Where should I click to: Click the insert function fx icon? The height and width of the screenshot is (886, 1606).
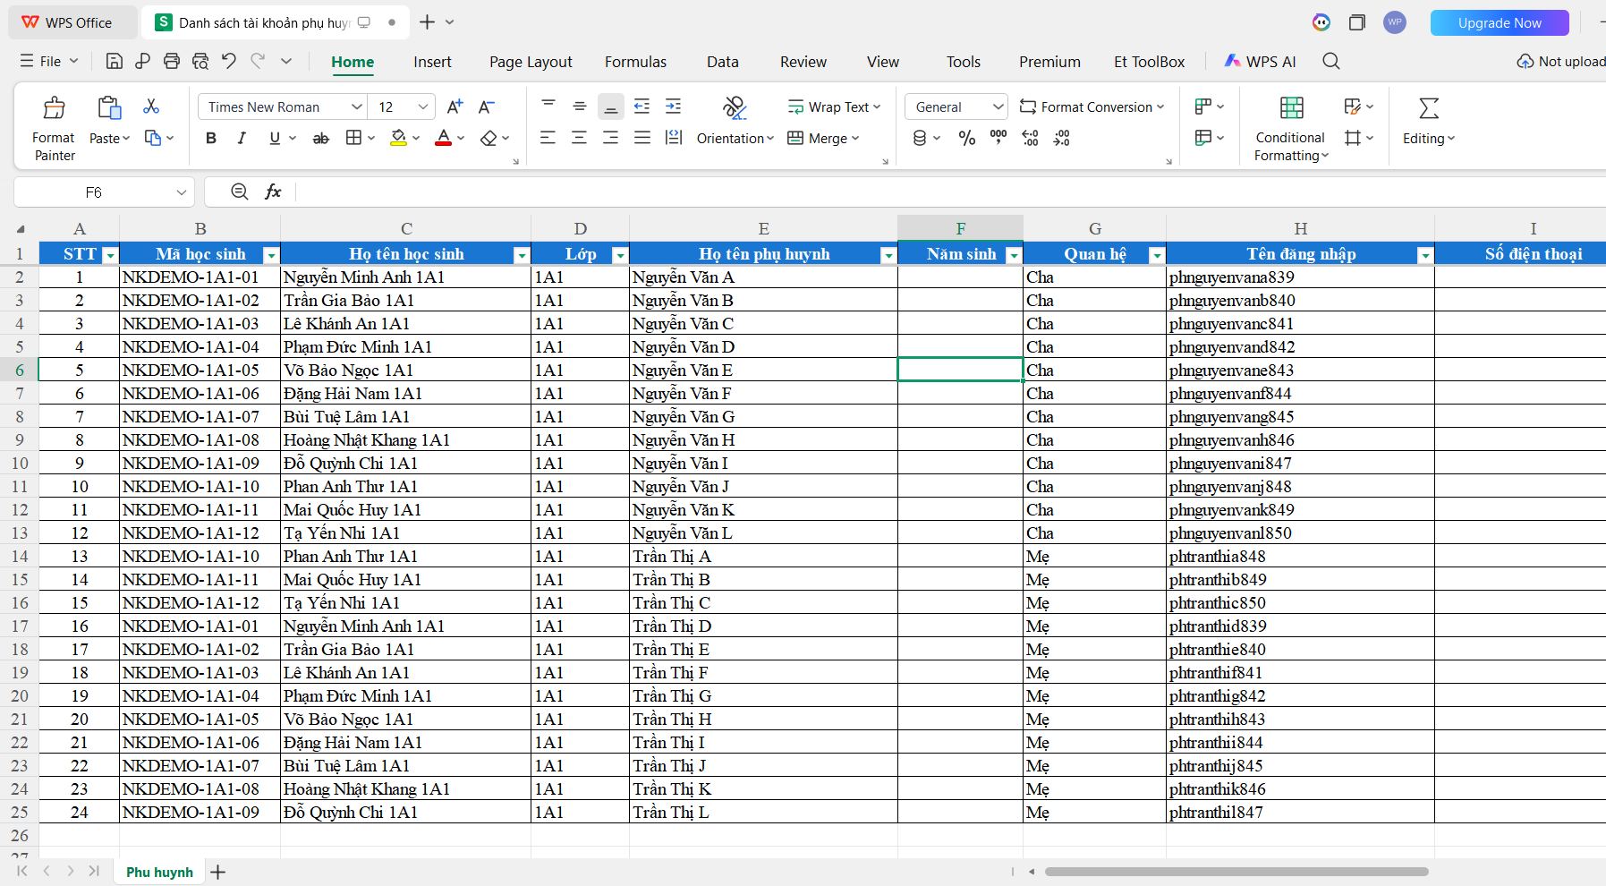[x=273, y=192]
